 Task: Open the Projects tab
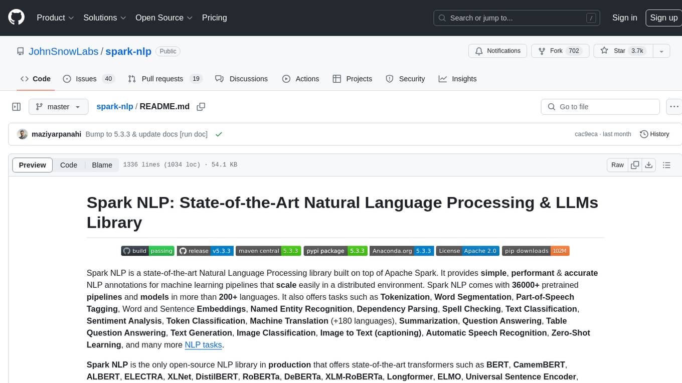tap(352, 79)
